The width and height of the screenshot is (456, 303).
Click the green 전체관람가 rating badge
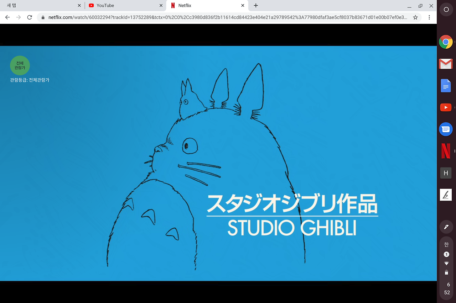(x=20, y=65)
